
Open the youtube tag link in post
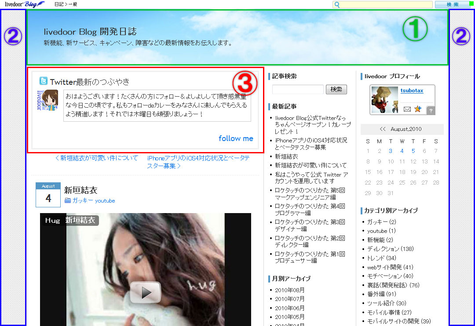[105, 201]
